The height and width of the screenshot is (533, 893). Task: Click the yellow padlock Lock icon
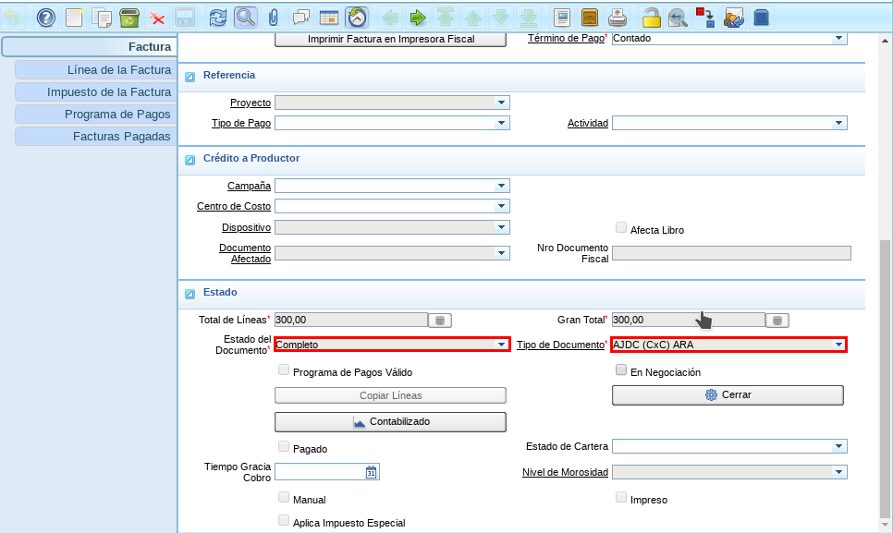(x=651, y=18)
